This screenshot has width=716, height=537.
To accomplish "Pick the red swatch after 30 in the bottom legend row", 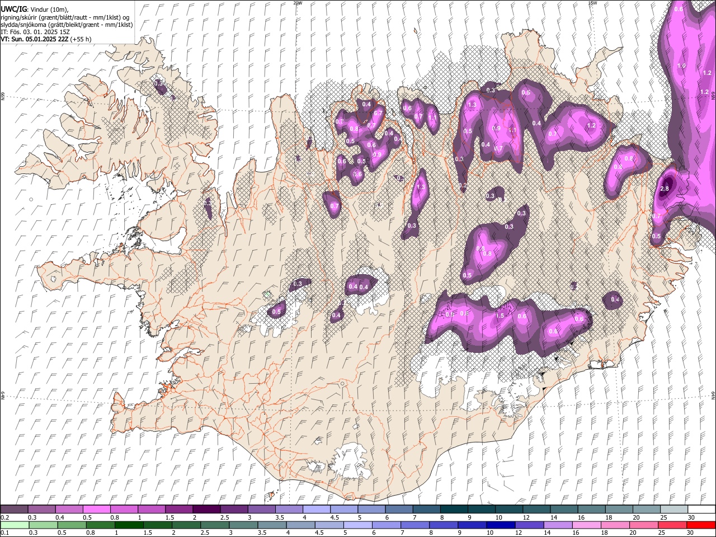I will (x=701, y=525).
